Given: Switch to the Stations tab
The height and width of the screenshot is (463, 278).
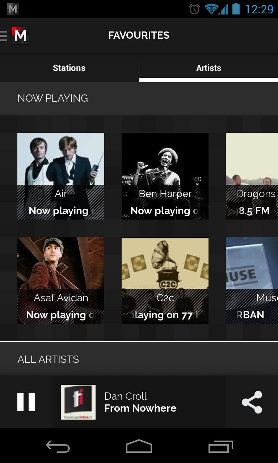Looking at the screenshot, I should click(x=69, y=68).
